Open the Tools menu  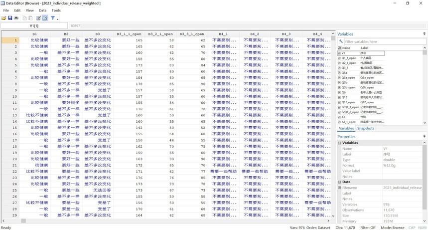56,10
